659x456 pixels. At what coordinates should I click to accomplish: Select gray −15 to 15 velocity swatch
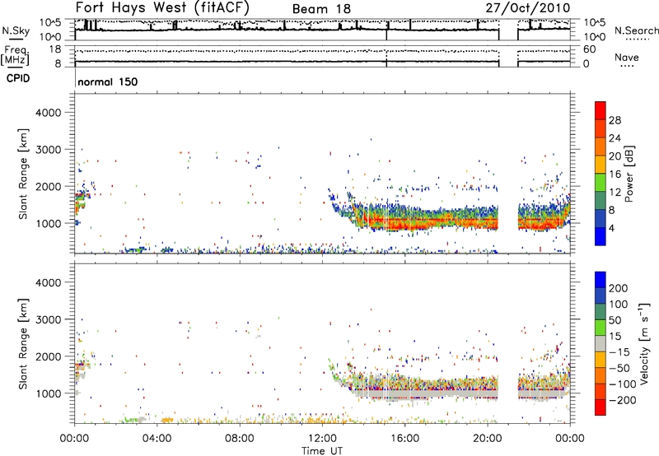[x=601, y=344]
